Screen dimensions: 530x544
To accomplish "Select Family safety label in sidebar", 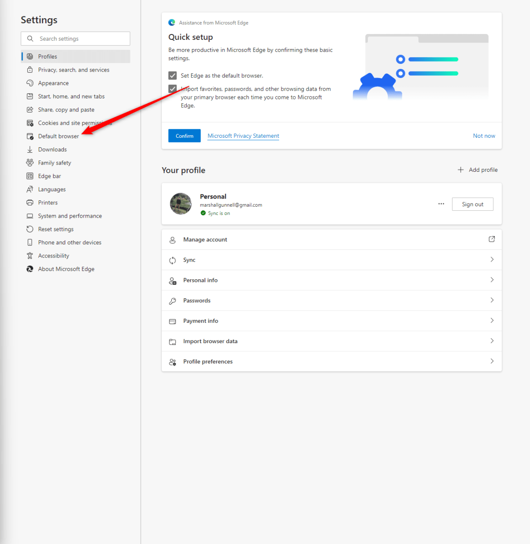I will (55, 163).
